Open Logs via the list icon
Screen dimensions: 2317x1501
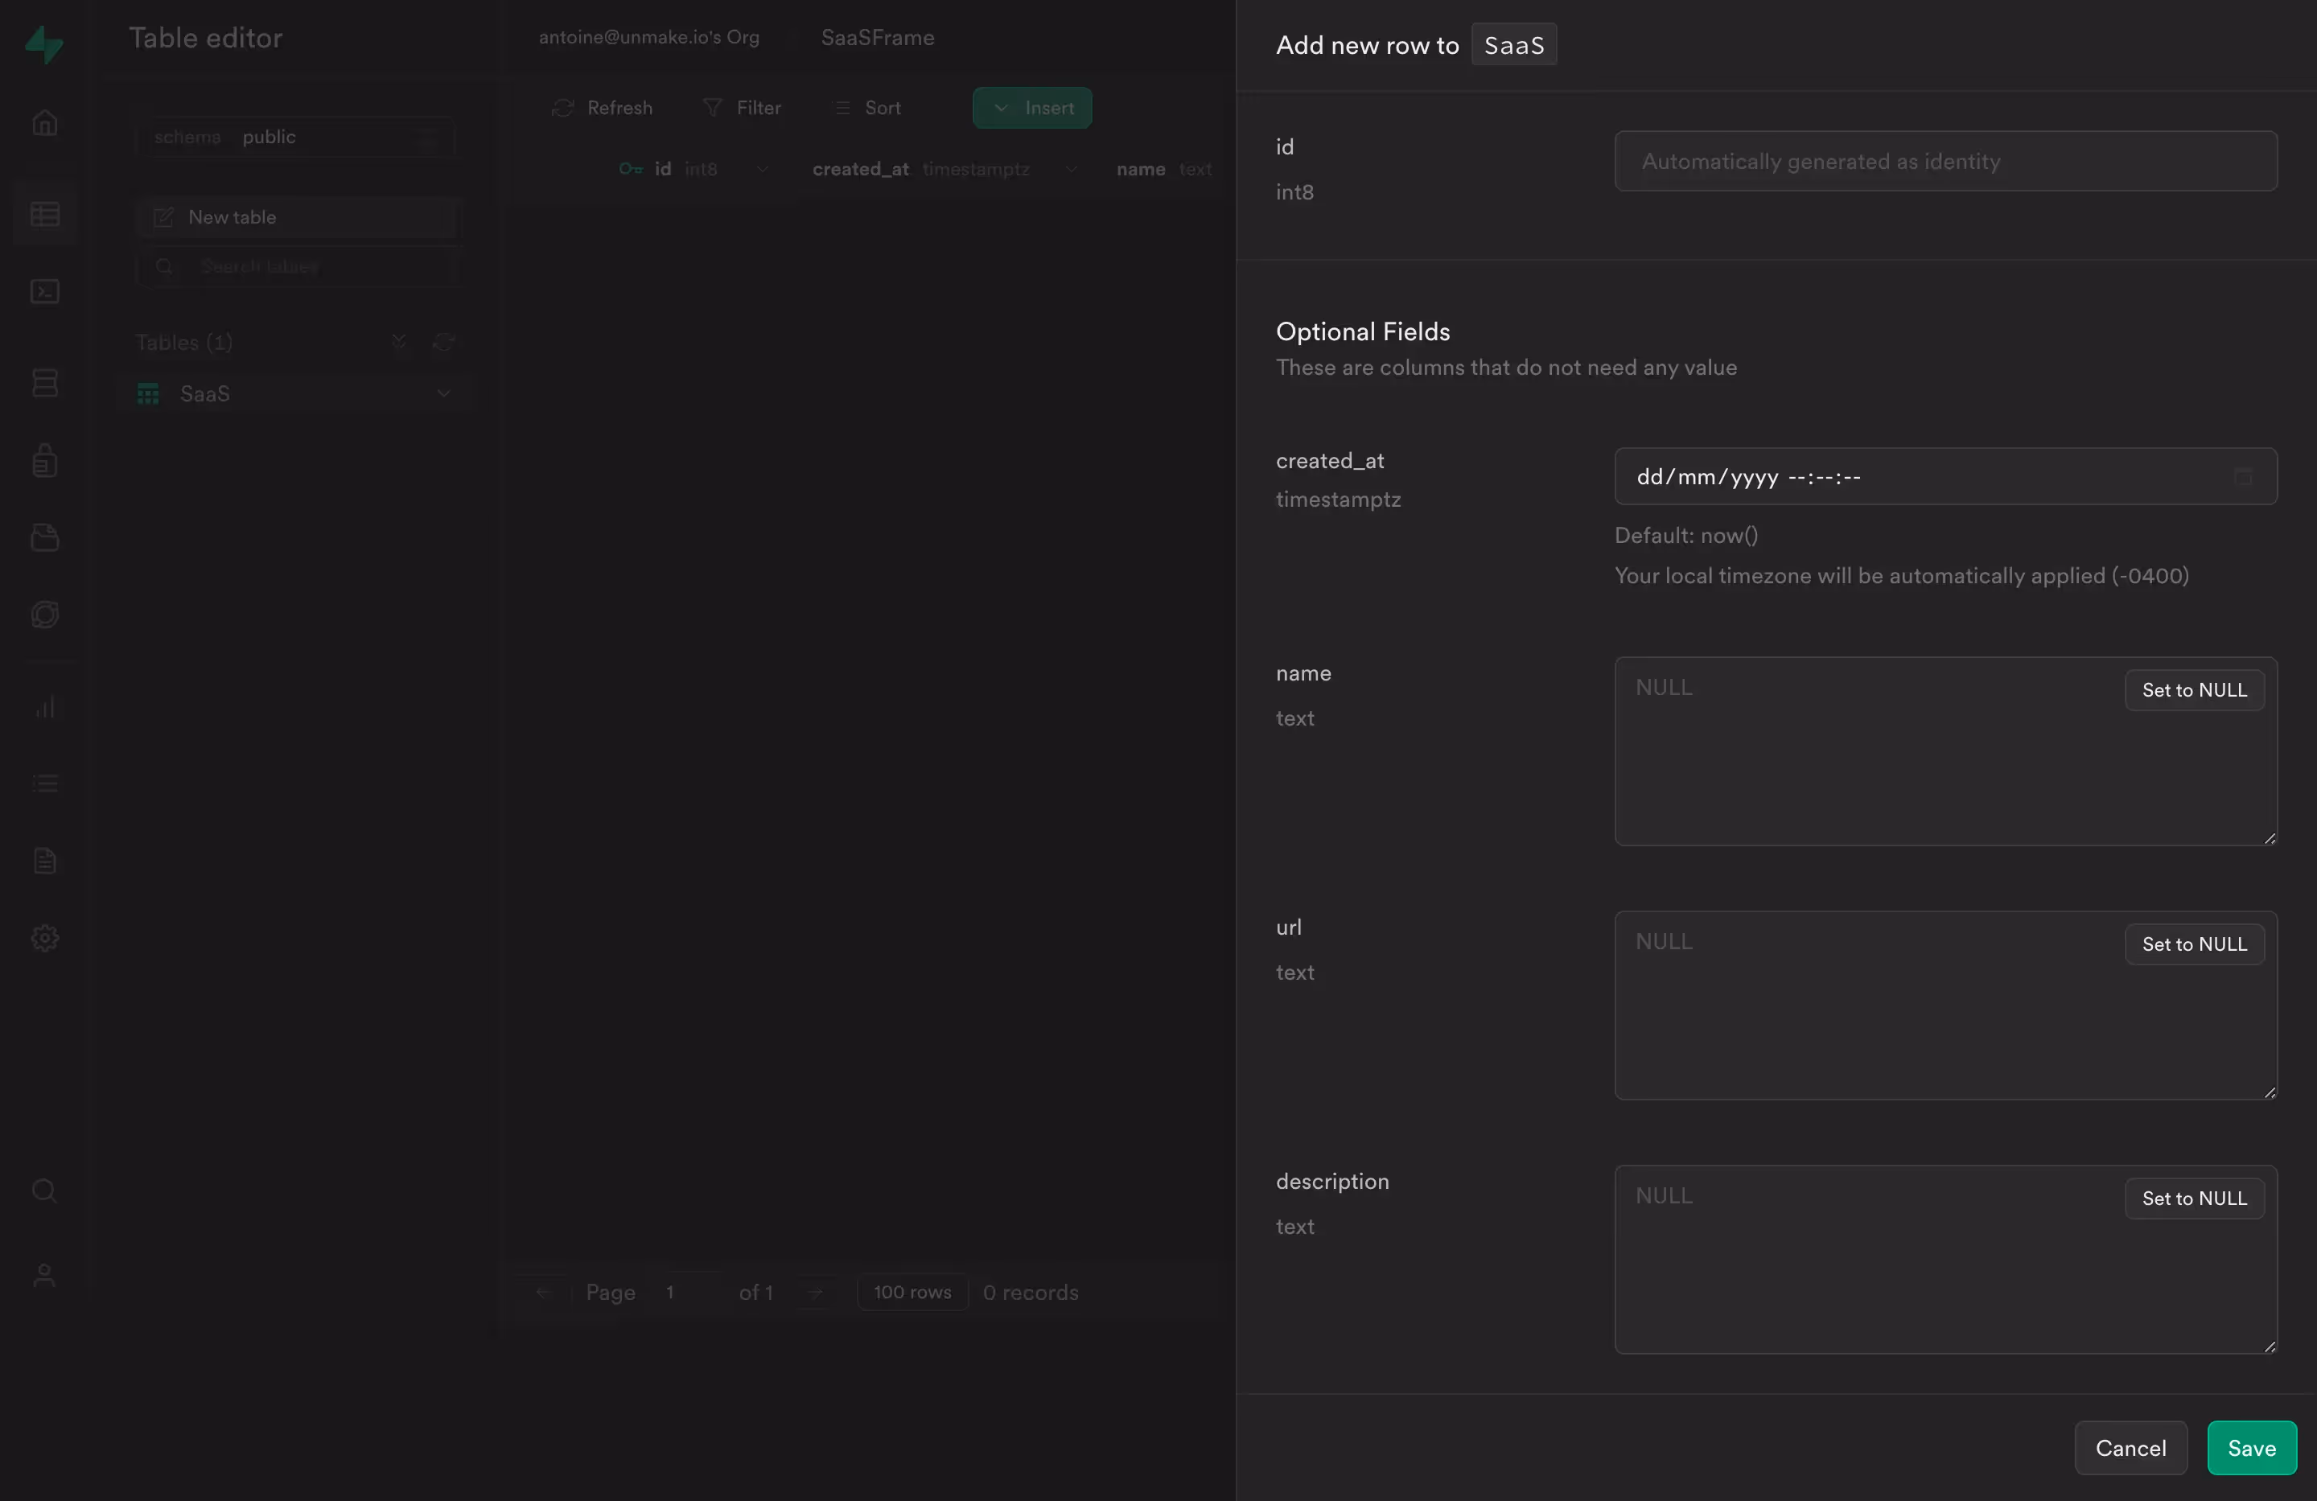tap(45, 783)
